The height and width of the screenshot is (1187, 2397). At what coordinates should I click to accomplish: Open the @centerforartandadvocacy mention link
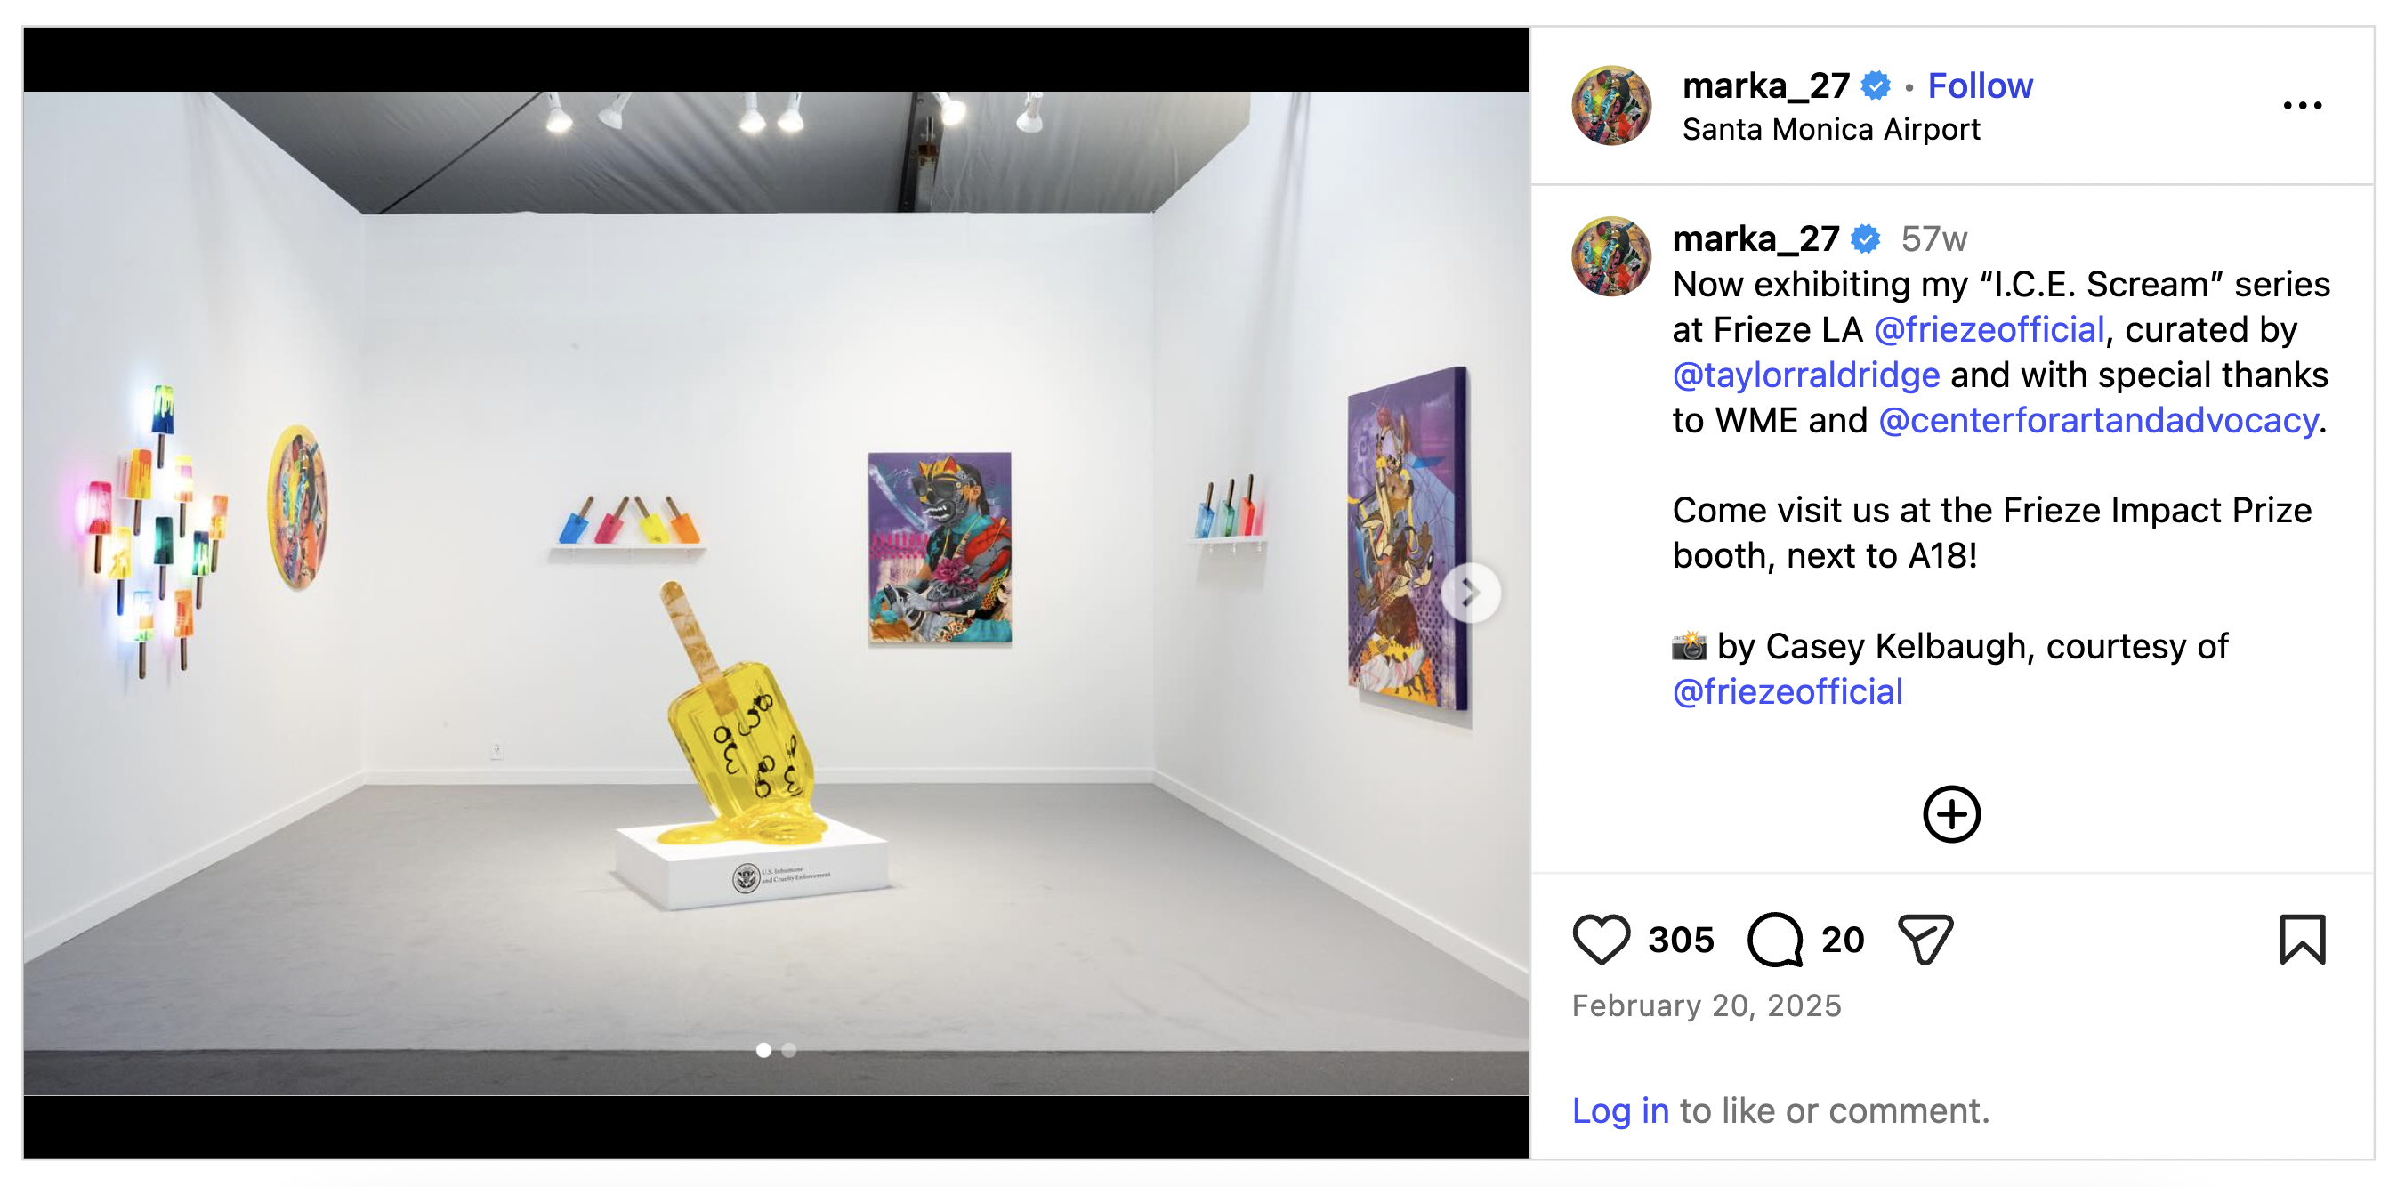[x=2097, y=421]
